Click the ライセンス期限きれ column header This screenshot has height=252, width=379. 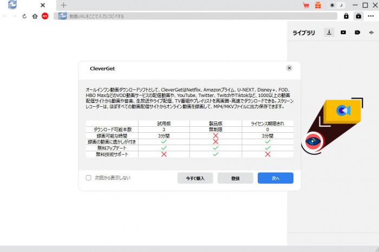coord(267,124)
